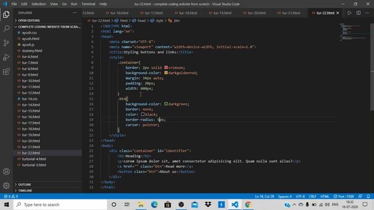Click Spaces: 4 indentation setting
The image size is (374, 210).
(285, 197)
